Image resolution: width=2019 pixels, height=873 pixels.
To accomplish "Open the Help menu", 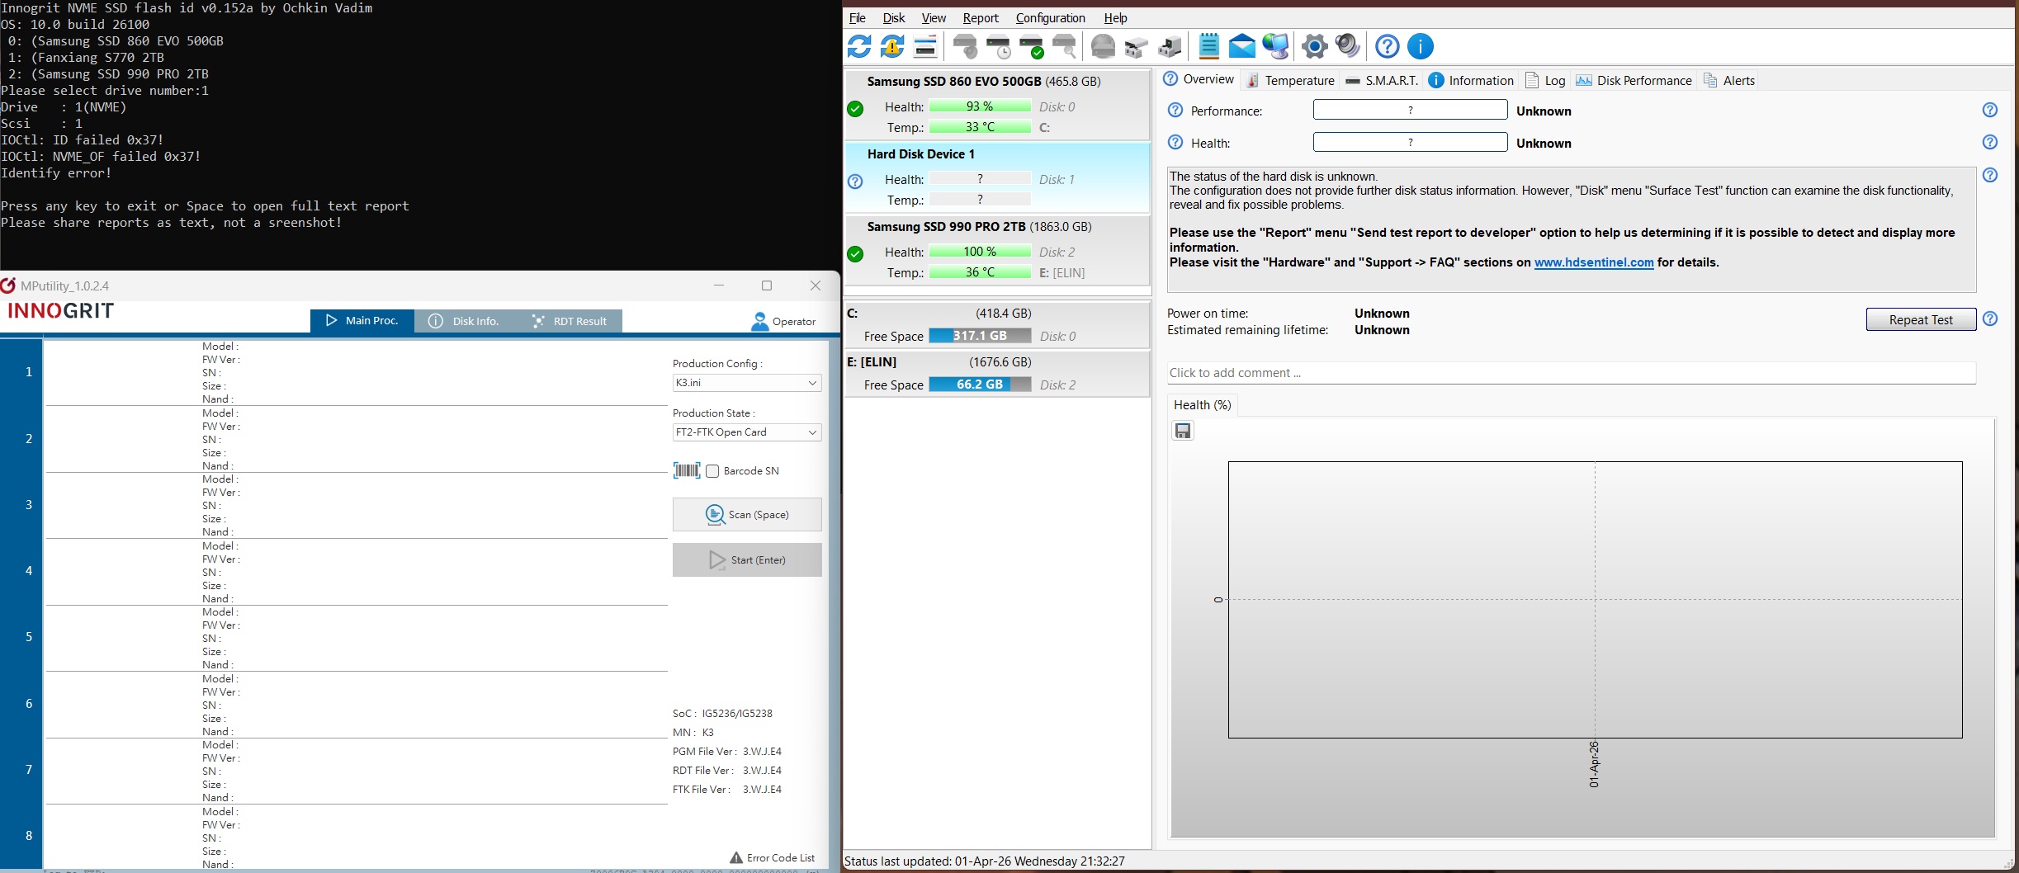I will pyautogui.click(x=1115, y=18).
